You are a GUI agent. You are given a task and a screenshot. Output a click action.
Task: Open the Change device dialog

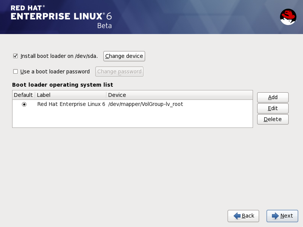pos(124,56)
